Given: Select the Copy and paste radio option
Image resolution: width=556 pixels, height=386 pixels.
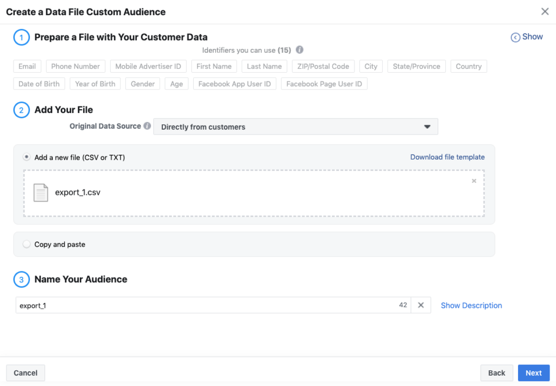Looking at the screenshot, I should click(x=27, y=244).
